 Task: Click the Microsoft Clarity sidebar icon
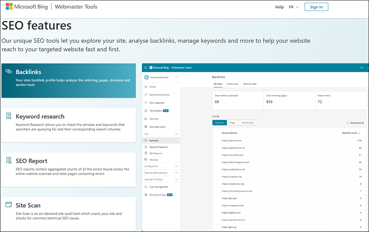coord(146,195)
